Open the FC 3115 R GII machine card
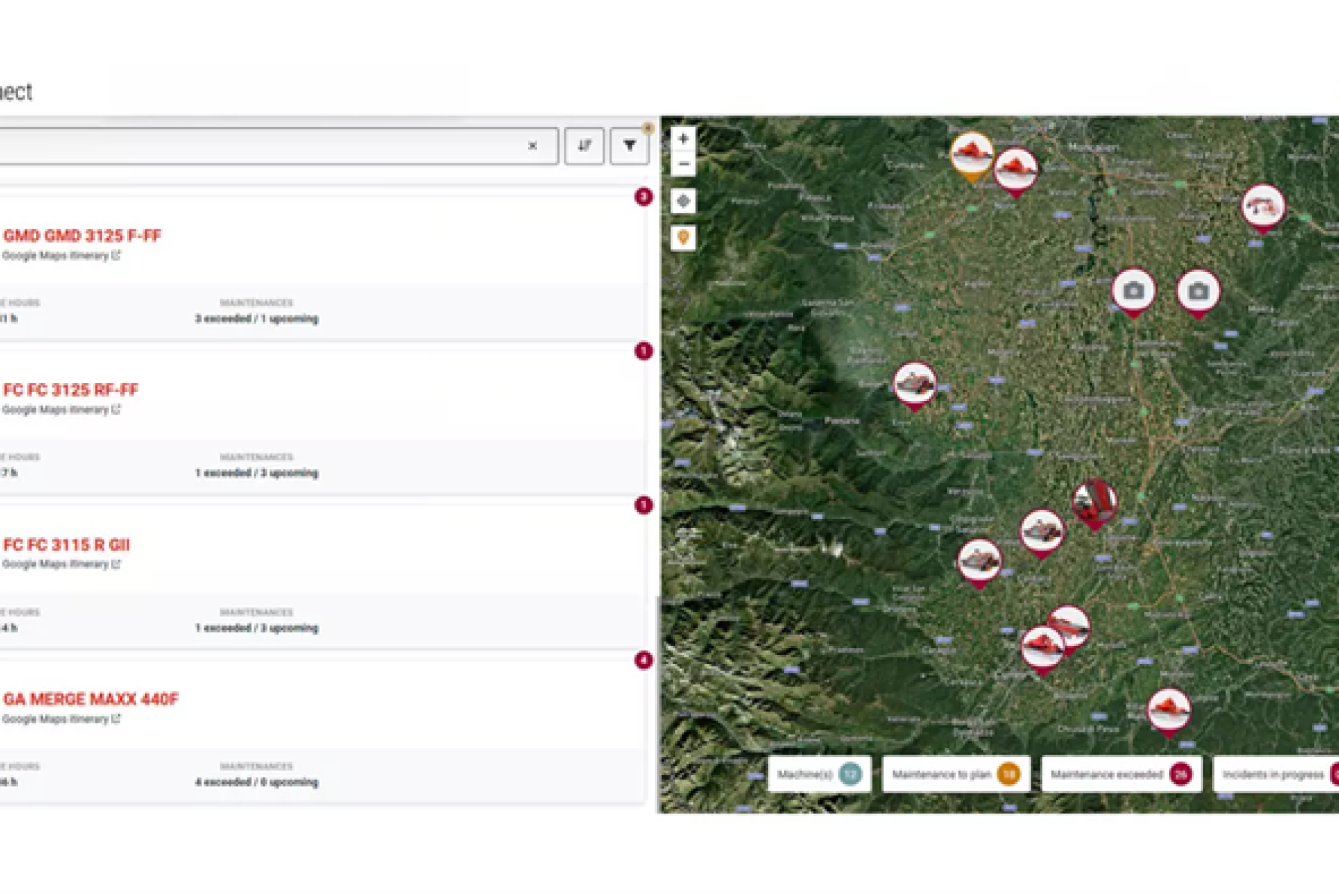1339x893 pixels. (x=67, y=545)
